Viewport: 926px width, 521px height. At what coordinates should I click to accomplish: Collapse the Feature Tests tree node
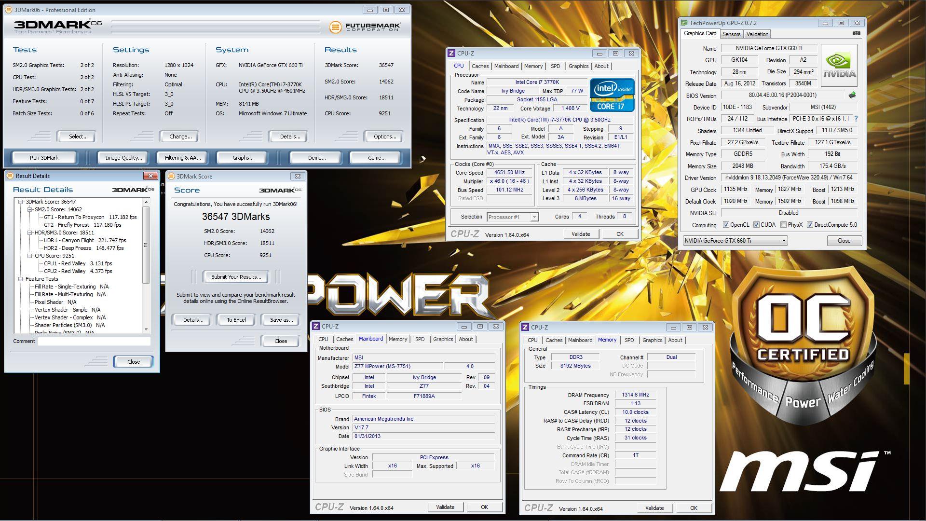click(x=21, y=279)
